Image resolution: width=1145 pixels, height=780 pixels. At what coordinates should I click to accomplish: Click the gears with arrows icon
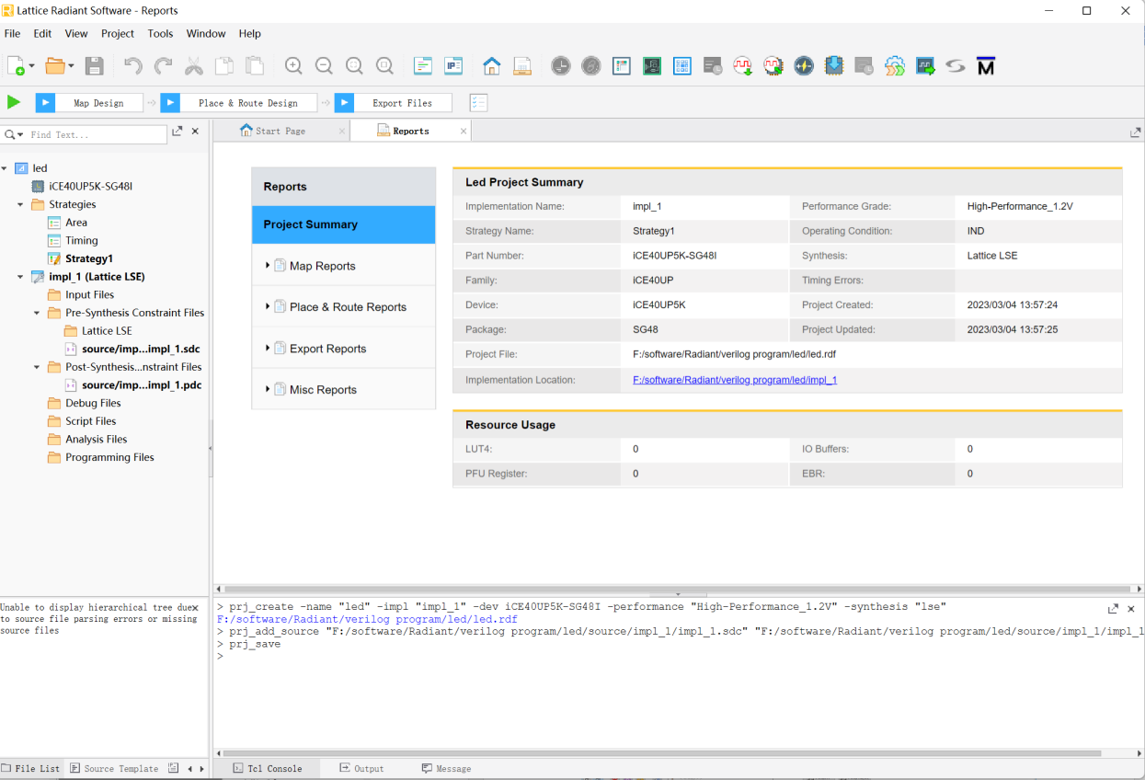click(x=895, y=66)
